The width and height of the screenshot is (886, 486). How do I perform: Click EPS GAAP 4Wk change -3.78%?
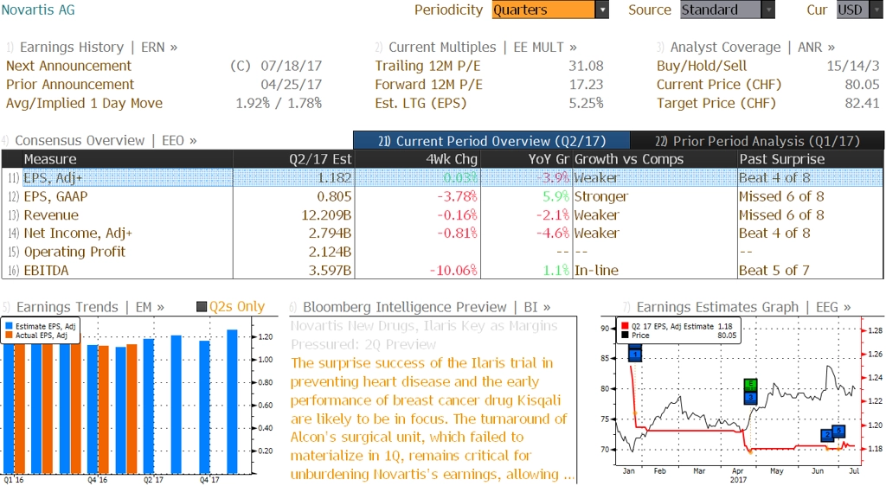click(457, 196)
